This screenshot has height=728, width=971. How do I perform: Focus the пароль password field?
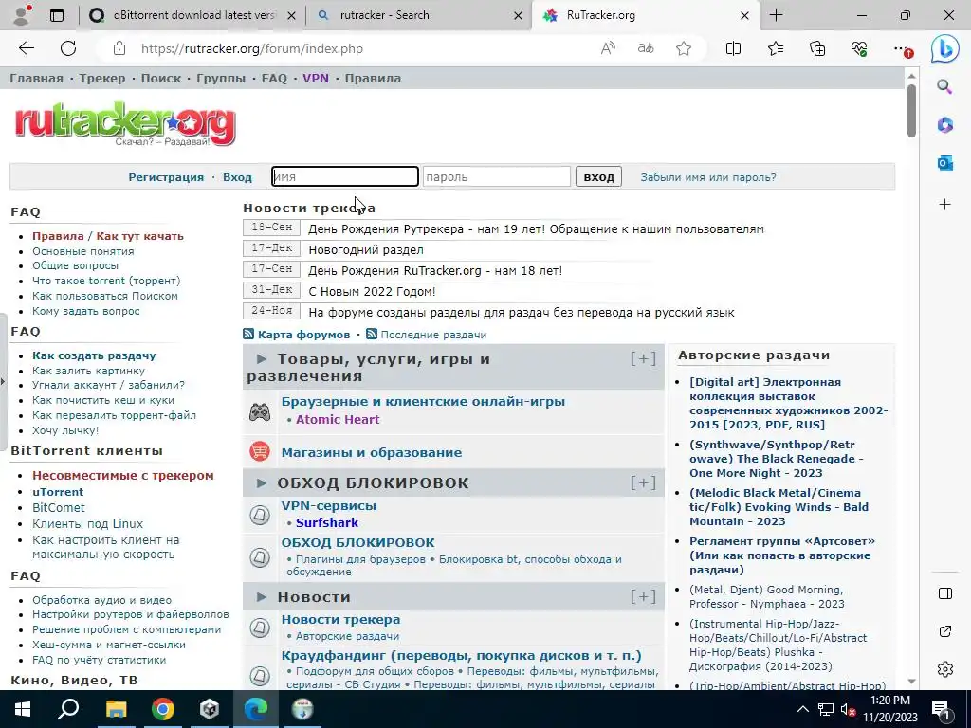[x=497, y=176]
